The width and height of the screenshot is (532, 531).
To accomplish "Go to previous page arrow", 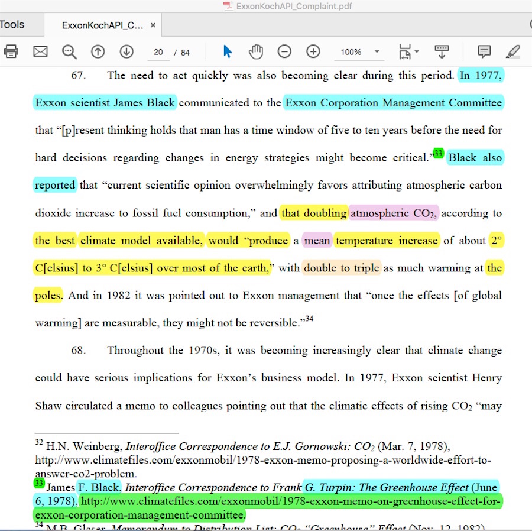I will click(98, 51).
